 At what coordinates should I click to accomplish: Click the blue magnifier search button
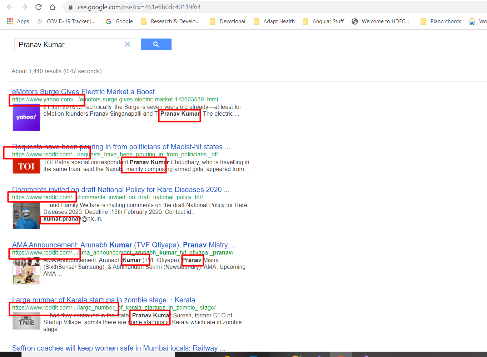pyautogui.click(x=156, y=44)
